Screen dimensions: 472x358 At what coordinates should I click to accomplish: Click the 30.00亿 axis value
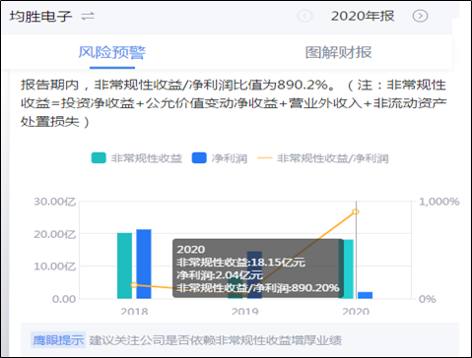(x=55, y=202)
